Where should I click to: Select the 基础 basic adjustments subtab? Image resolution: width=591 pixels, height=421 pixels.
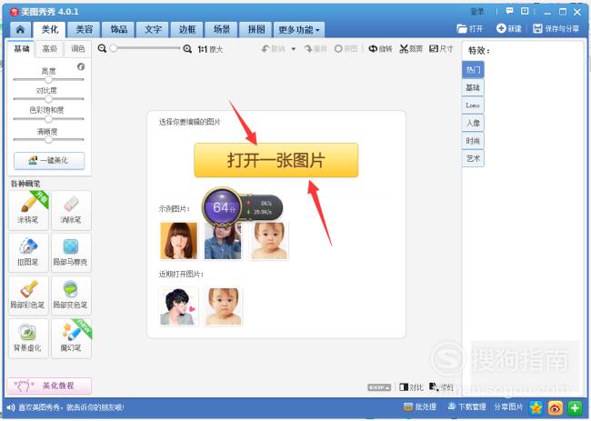click(22, 48)
